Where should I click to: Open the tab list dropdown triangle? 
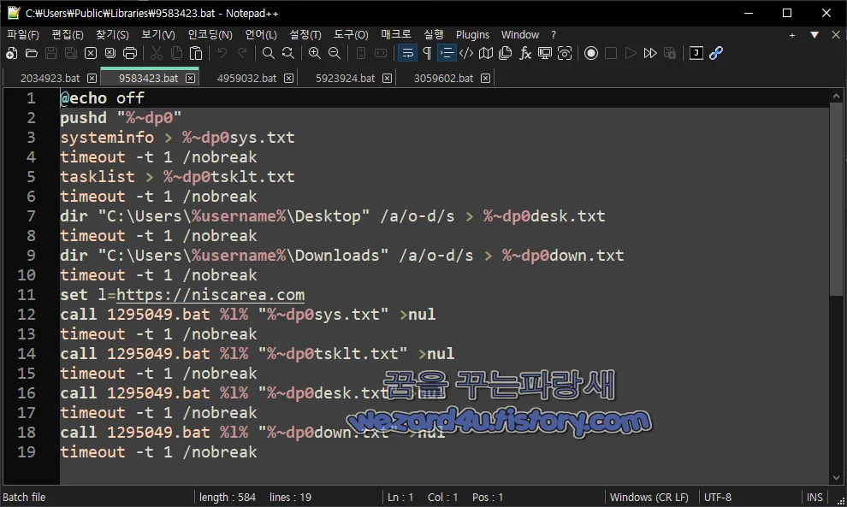coord(814,34)
